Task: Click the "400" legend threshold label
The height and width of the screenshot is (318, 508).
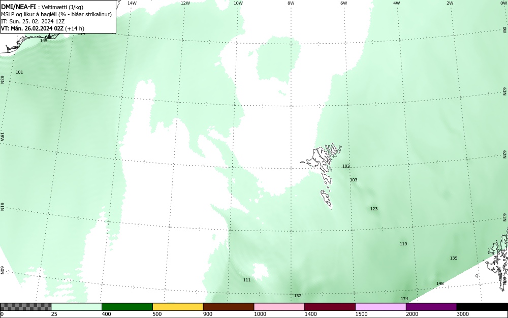Action: pyautogui.click(x=106, y=314)
